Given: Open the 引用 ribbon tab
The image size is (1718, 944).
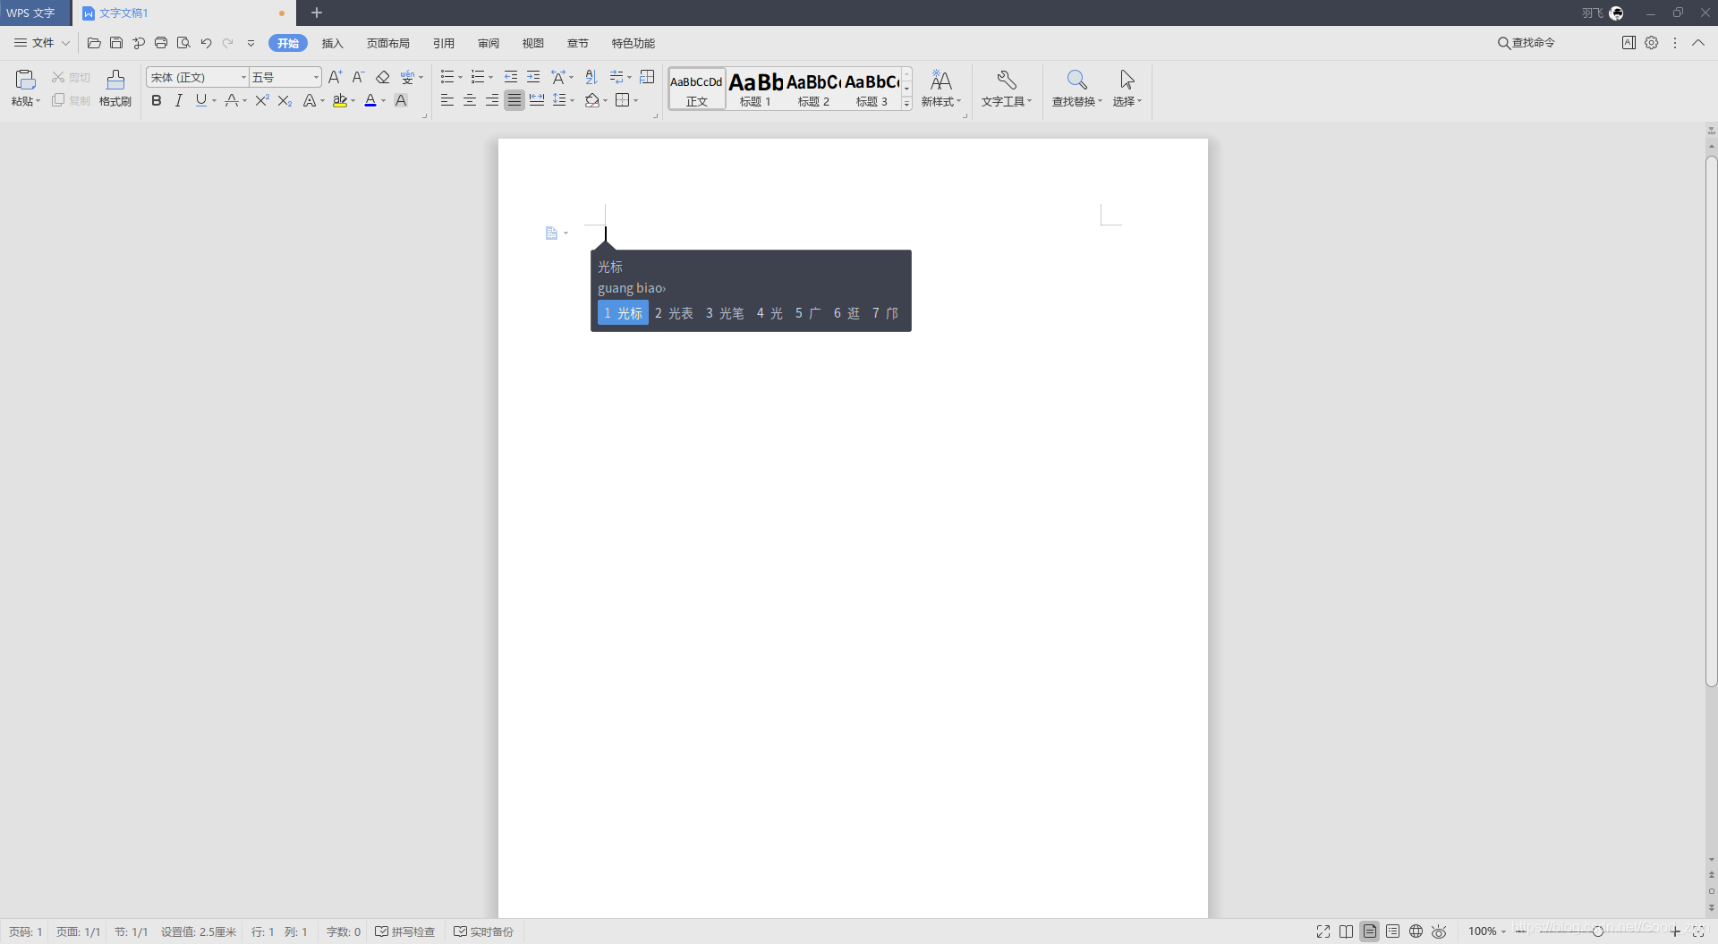Looking at the screenshot, I should [444, 43].
